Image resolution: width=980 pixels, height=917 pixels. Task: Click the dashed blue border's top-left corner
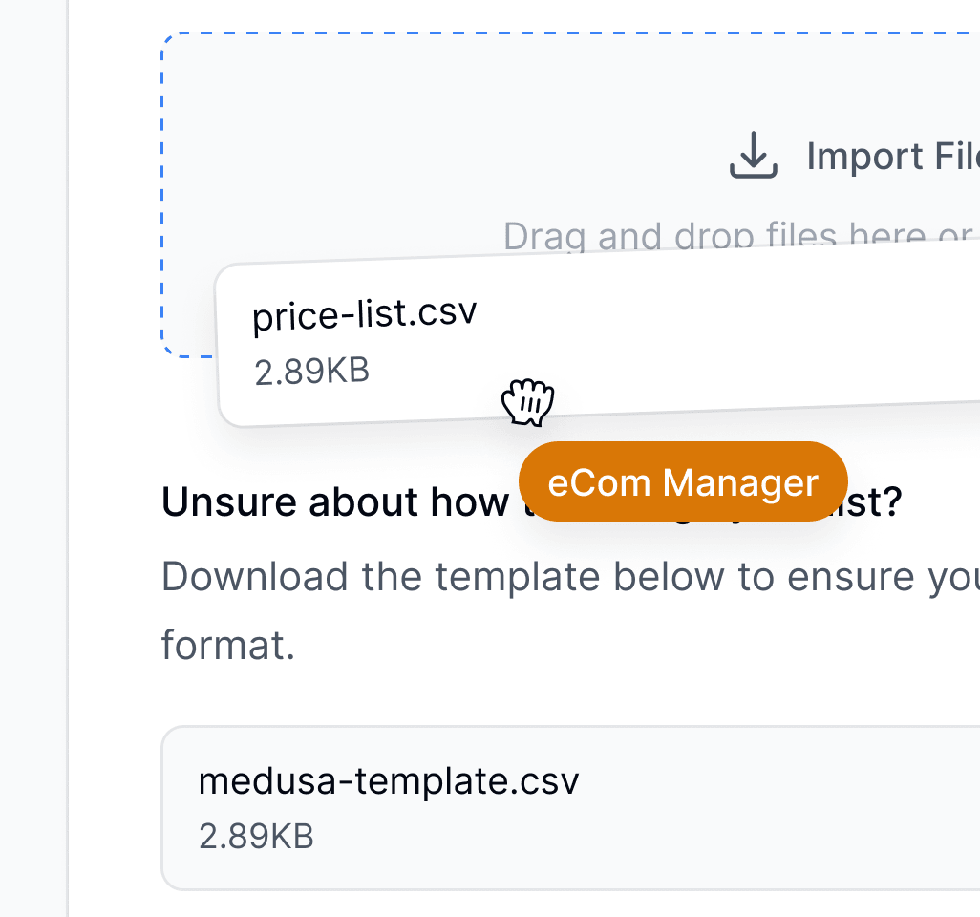click(167, 39)
